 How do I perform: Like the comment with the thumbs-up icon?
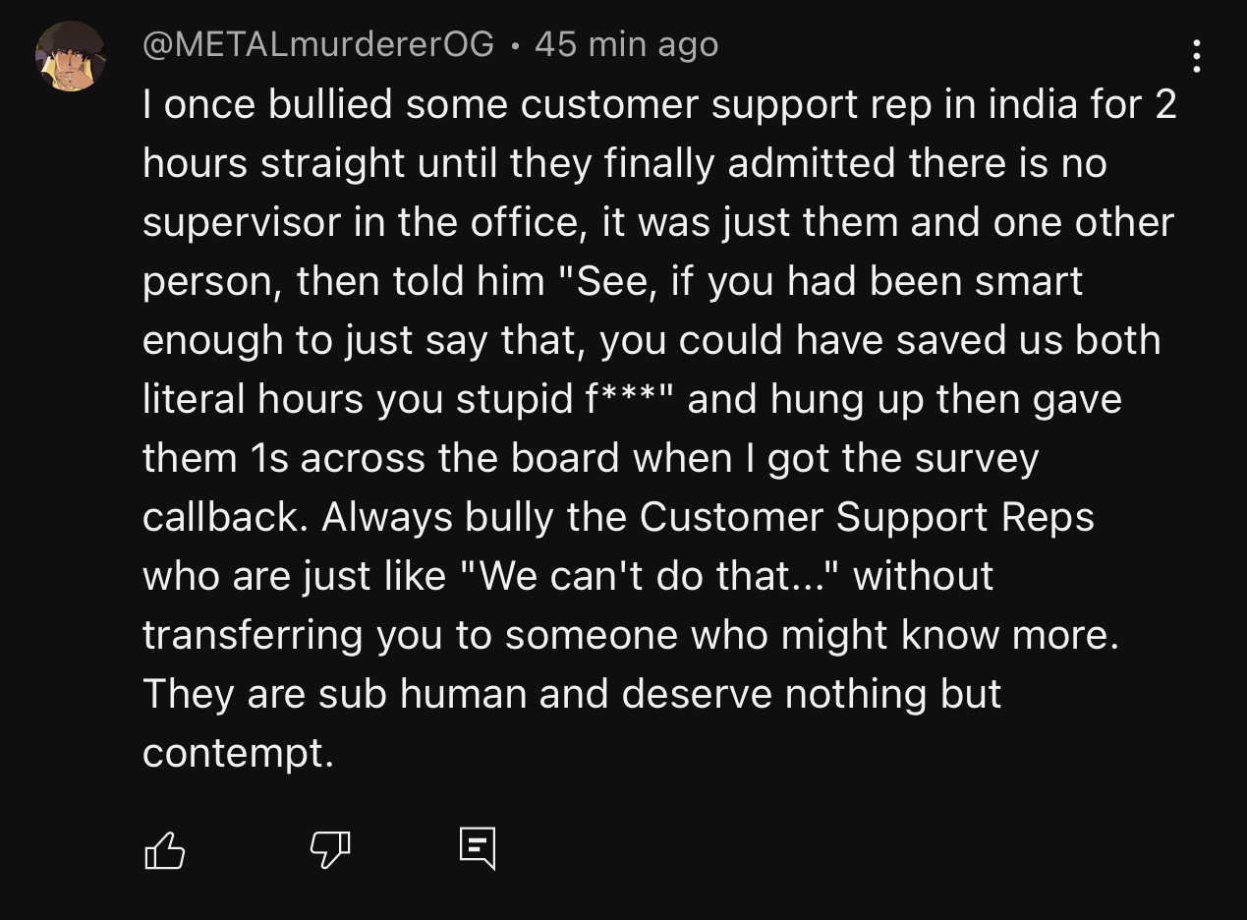pos(164,850)
